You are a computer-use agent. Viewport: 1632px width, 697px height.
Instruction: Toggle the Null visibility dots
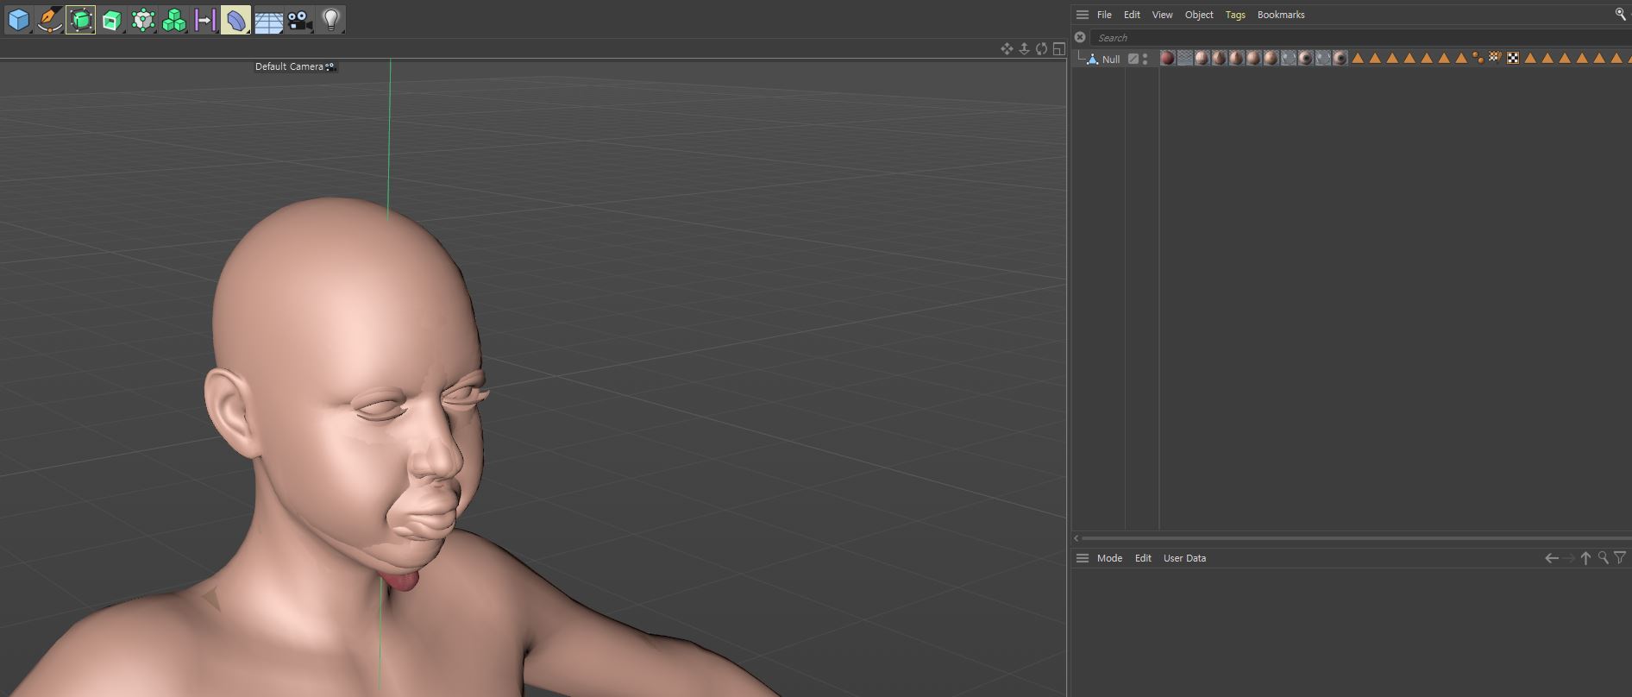pyautogui.click(x=1145, y=59)
